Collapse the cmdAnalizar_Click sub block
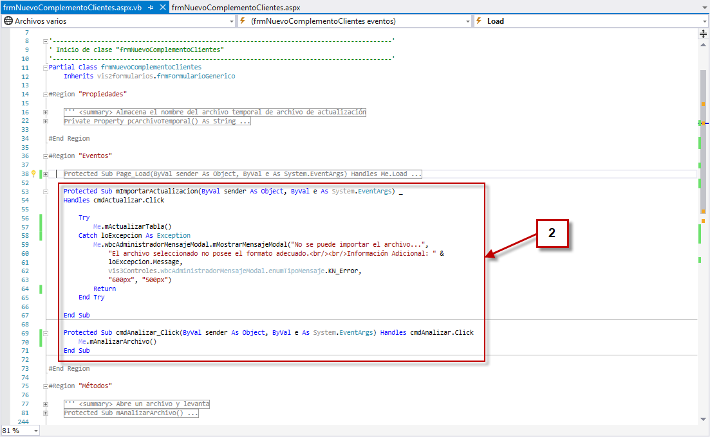Image resolution: width=710 pixels, height=437 pixels. [x=45, y=333]
